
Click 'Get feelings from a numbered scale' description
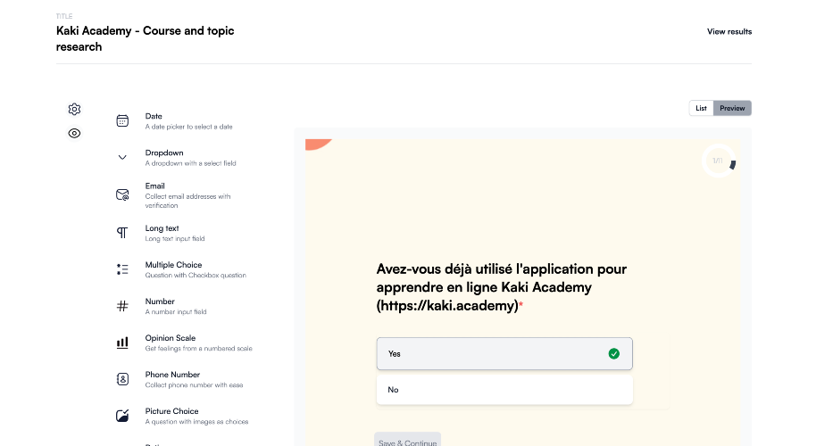click(x=198, y=349)
